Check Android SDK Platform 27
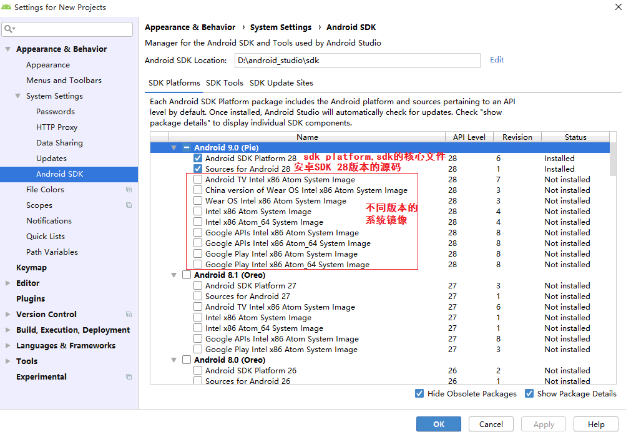Viewport: 626px width, 437px height. [198, 285]
